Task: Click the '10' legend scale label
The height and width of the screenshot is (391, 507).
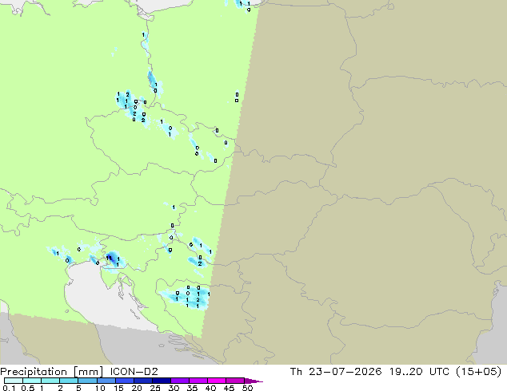Action: tap(100, 388)
